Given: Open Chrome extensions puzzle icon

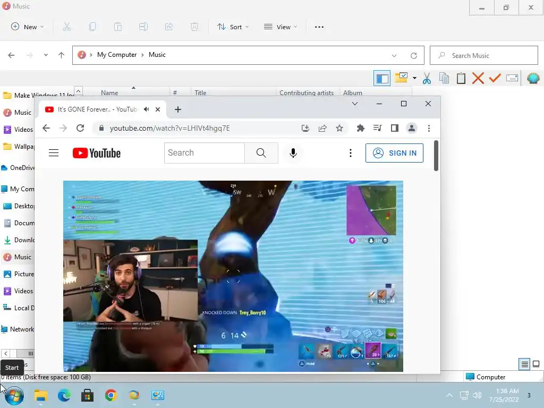Looking at the screenshot, I should 361,129.
